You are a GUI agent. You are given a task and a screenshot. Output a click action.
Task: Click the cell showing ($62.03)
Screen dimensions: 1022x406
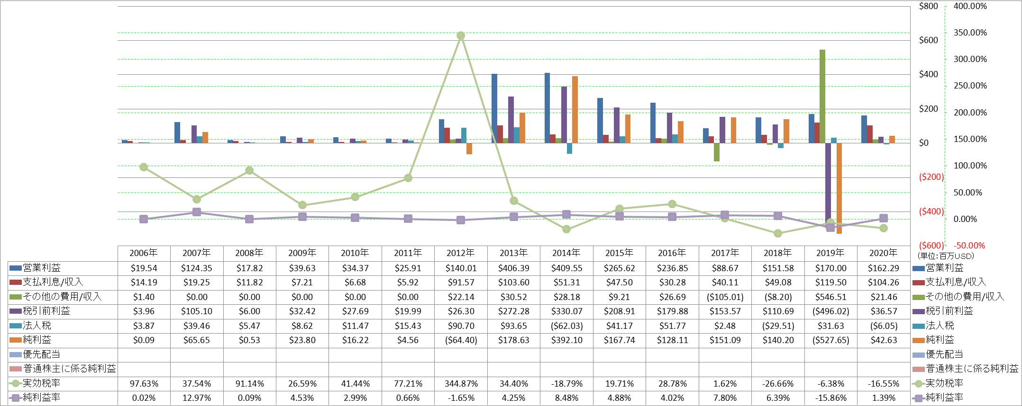(566, 326)
